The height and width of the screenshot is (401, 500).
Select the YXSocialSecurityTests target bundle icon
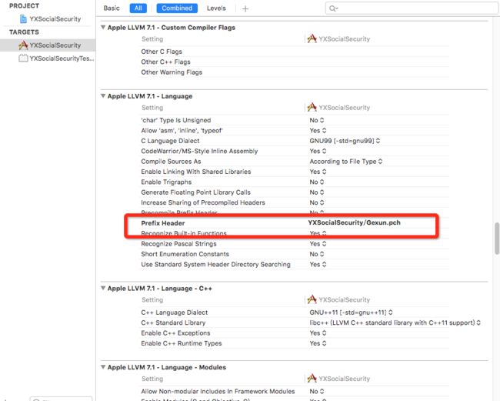23,58
